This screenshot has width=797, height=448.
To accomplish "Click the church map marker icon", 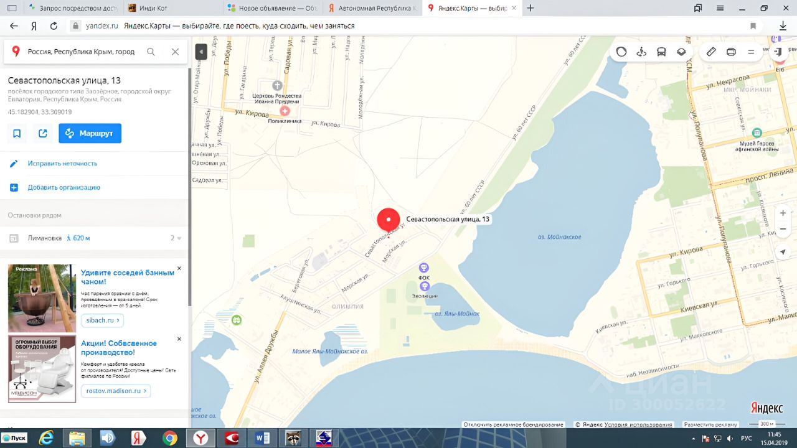I will 277,85.
